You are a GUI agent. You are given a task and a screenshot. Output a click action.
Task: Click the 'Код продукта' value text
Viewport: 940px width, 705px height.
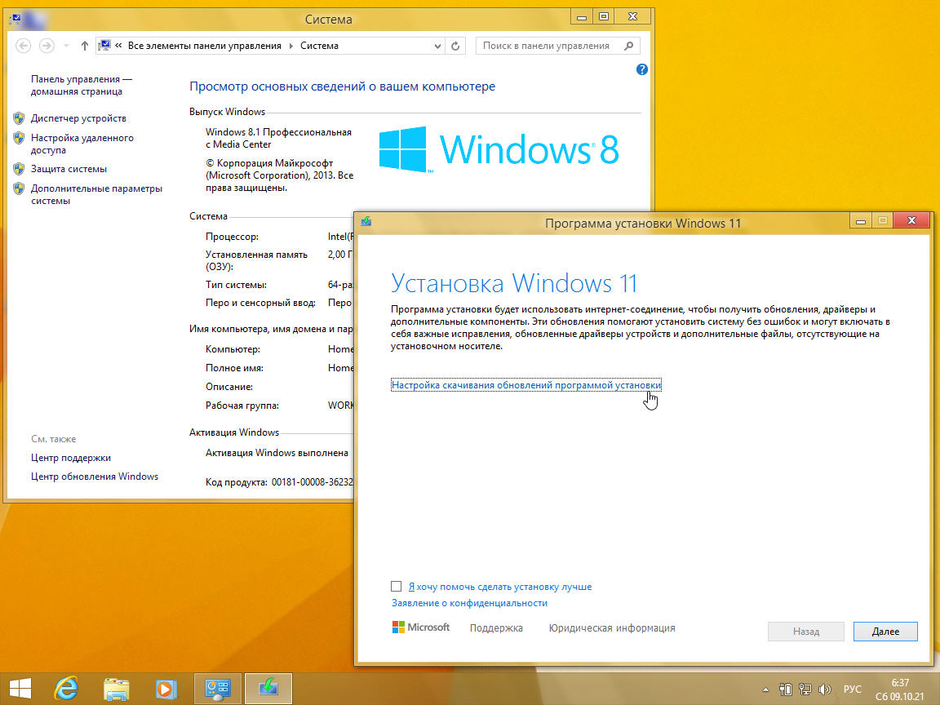click(313, 482)
